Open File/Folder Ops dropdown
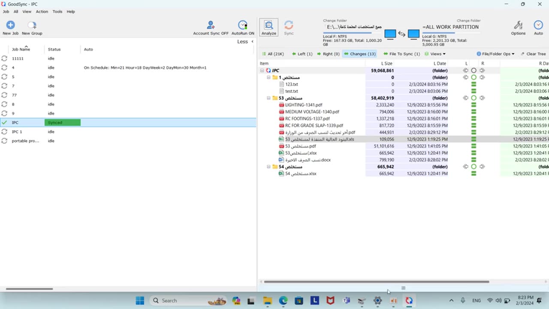The width and height of the screenshot is (549, 309). click(x=495, y=54)
